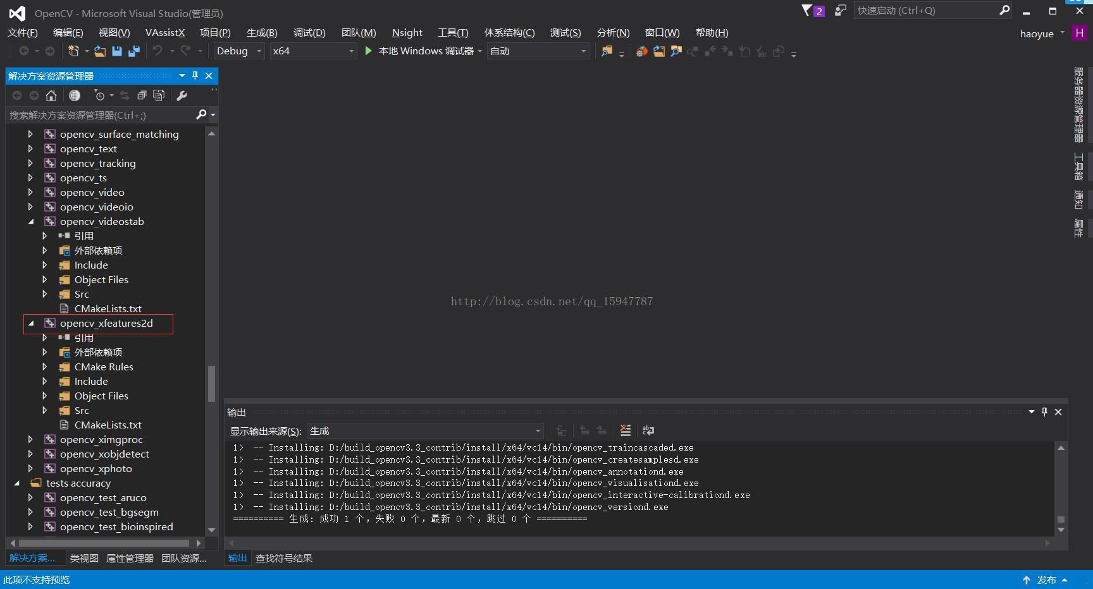Switch to the 属性管理器 tab

[130, 558]
